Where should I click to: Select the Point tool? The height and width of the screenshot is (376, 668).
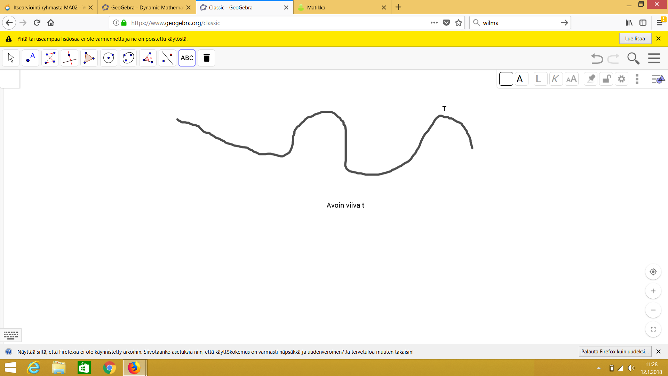(30, 58)
